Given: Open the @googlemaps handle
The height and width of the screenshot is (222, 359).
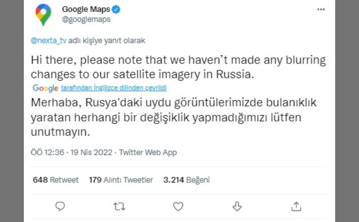Looking at the screenshot, I should (x=86, y=19).
